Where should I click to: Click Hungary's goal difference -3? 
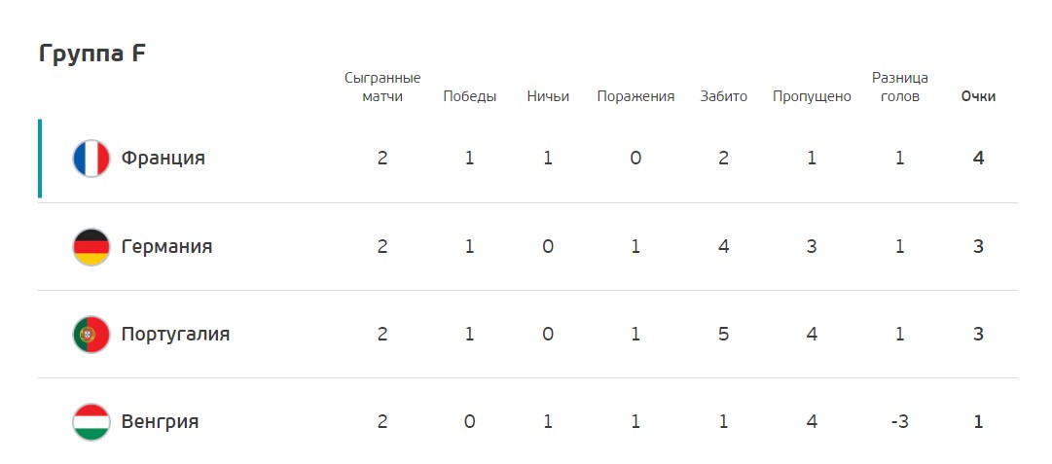(900, 422)
